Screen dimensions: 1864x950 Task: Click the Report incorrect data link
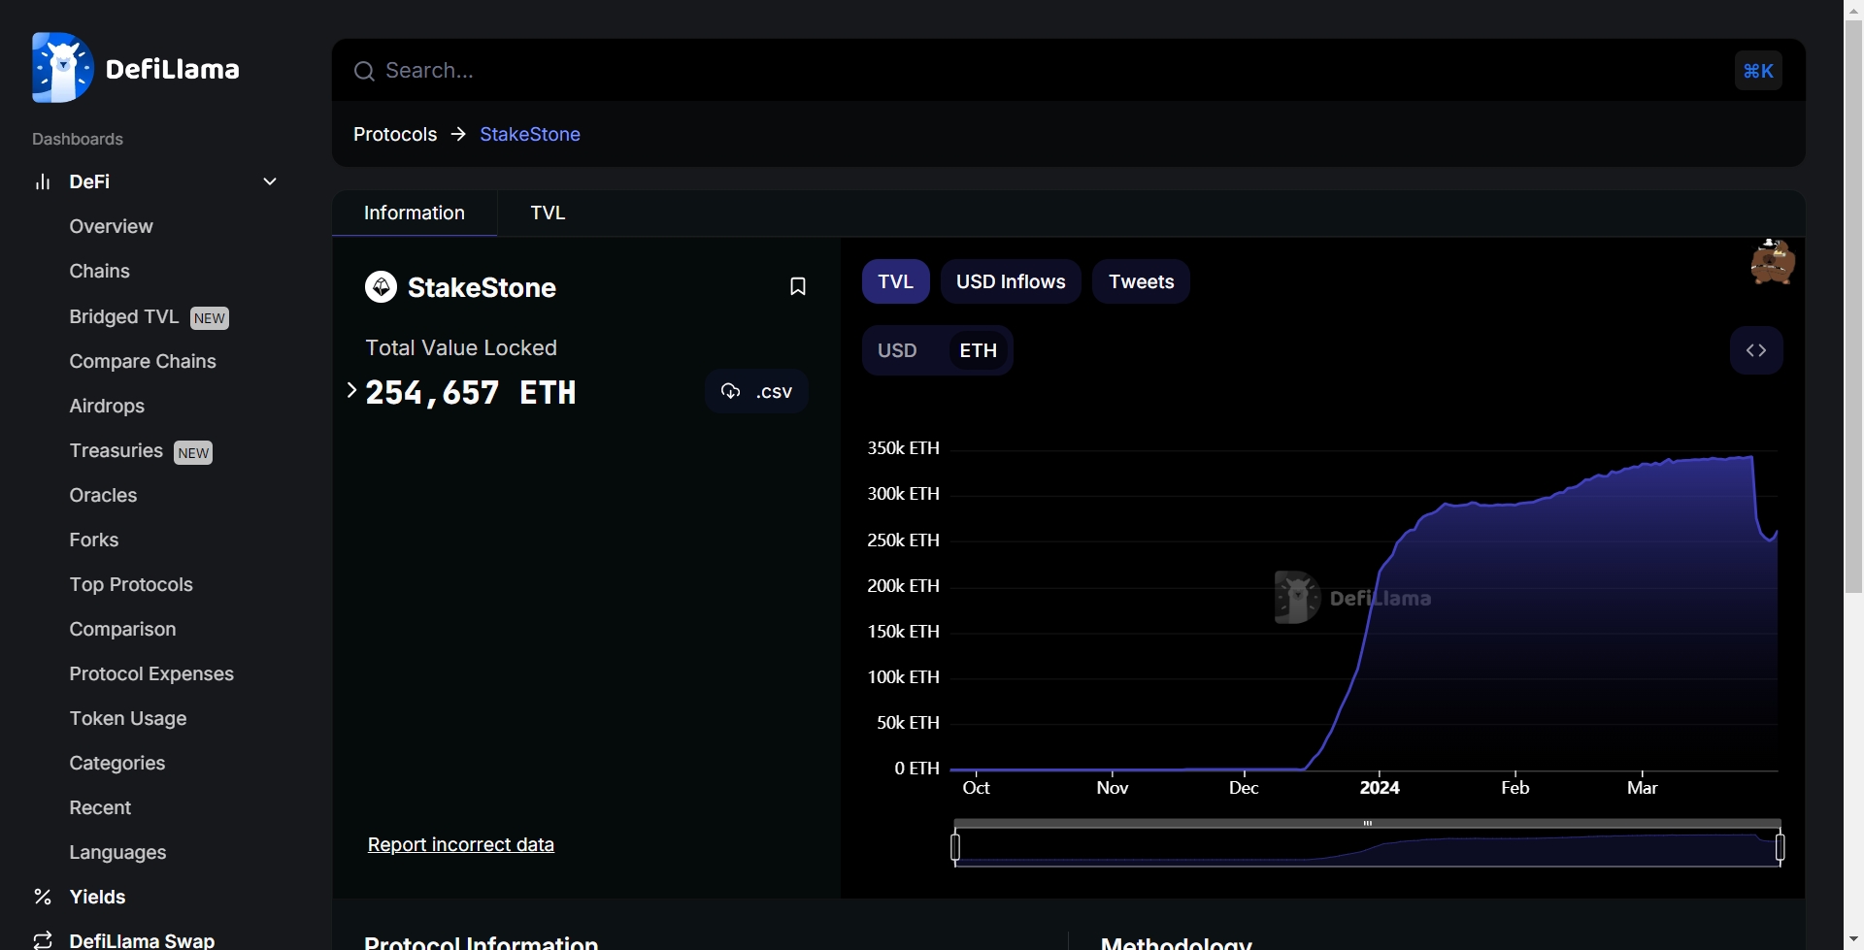[x=460, y=844]
